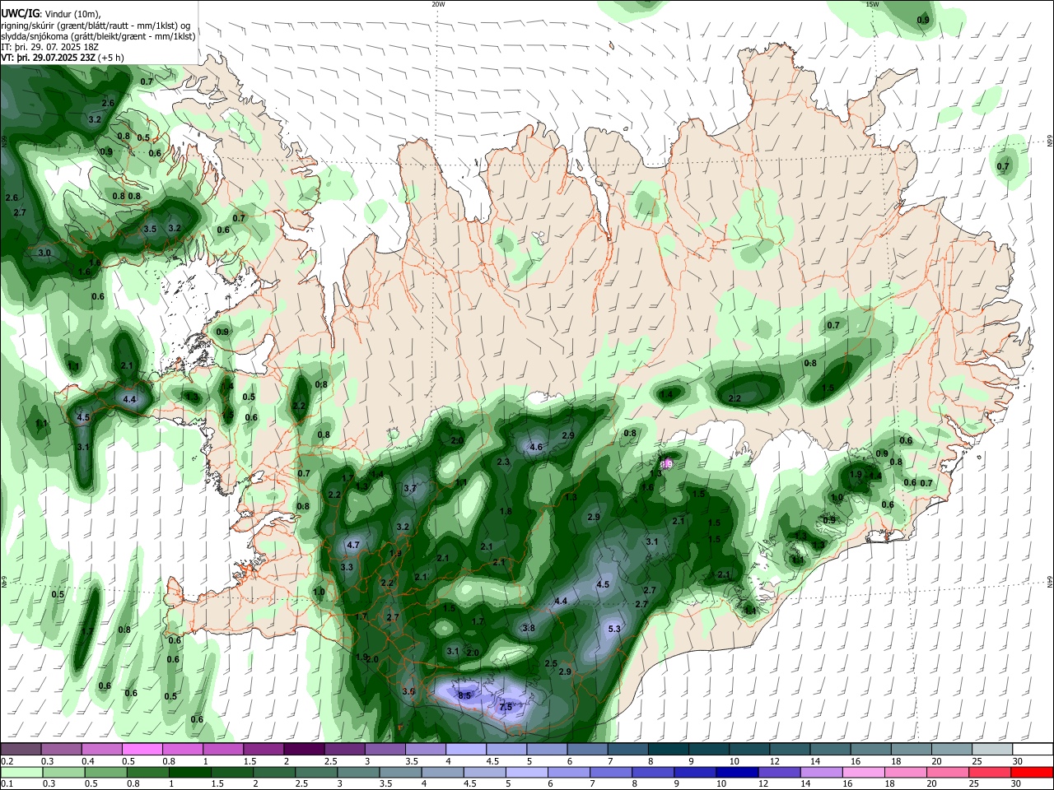Click the 20W longitude label at the top
1054x790 pixels.
coord(438,4)
